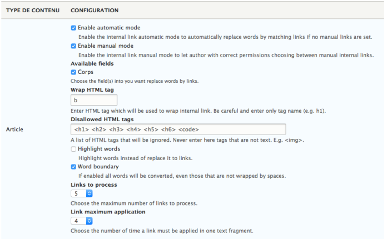
Task: Click the Disallowed HTML tags field label
Action: coord(102,119)
